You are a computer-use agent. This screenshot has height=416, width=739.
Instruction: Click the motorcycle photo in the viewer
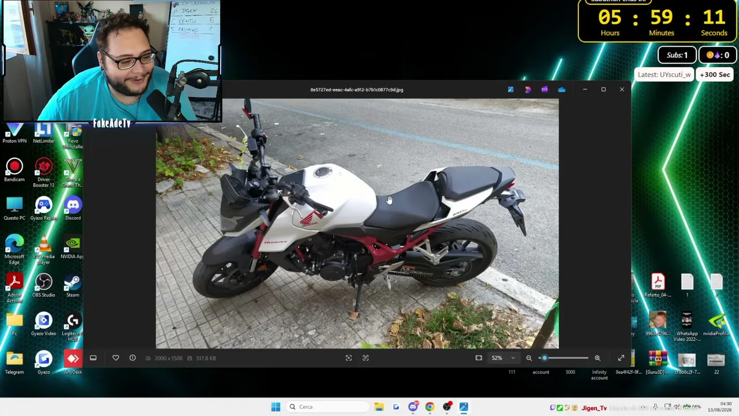coord(357,224)
